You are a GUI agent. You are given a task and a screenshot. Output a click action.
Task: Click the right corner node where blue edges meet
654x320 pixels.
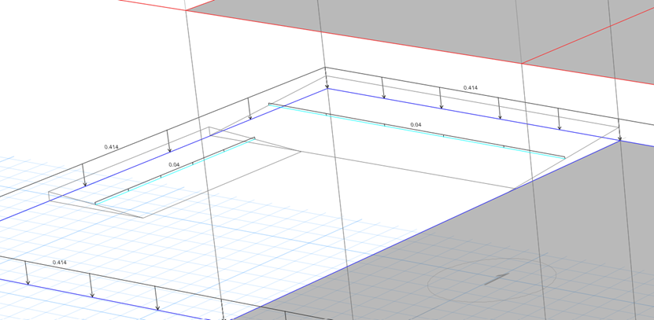620,141
